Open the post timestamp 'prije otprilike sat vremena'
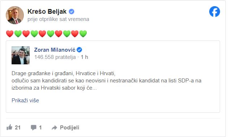The image size is (228, 137). 58,19
